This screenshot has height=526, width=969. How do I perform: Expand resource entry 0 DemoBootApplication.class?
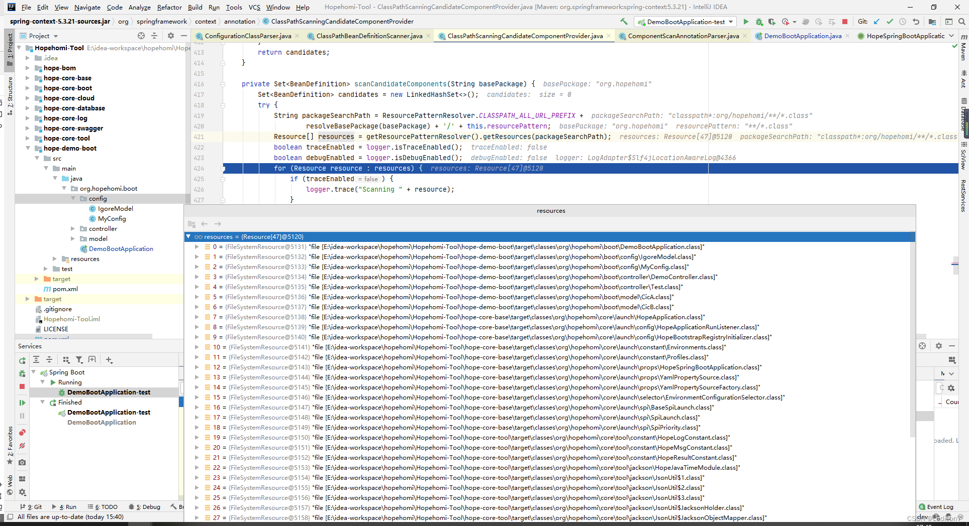197,246
